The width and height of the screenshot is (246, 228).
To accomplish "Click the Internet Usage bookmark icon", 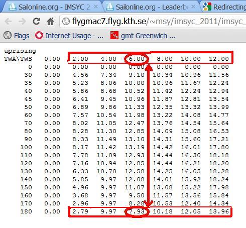I will pos(39,35).
